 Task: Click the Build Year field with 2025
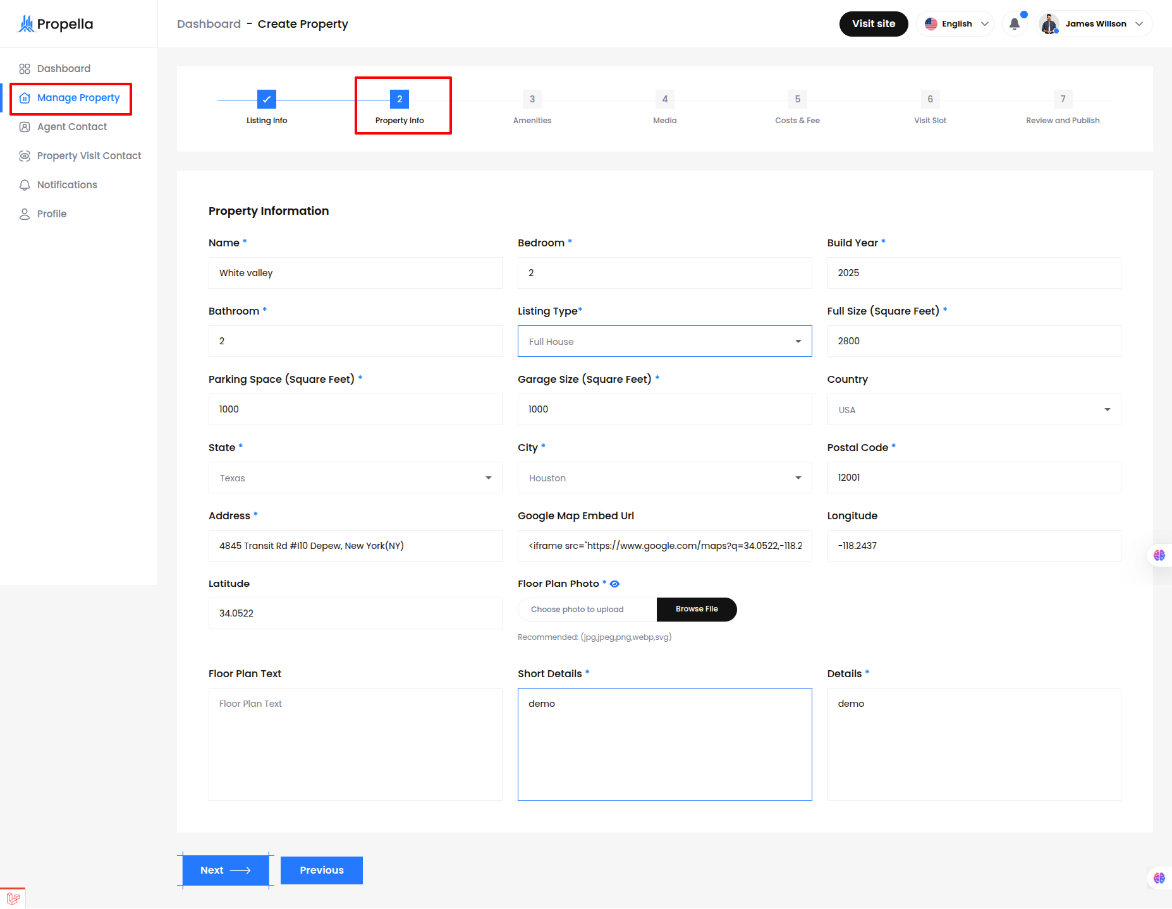pyautogui.click(x=974, y=273)
